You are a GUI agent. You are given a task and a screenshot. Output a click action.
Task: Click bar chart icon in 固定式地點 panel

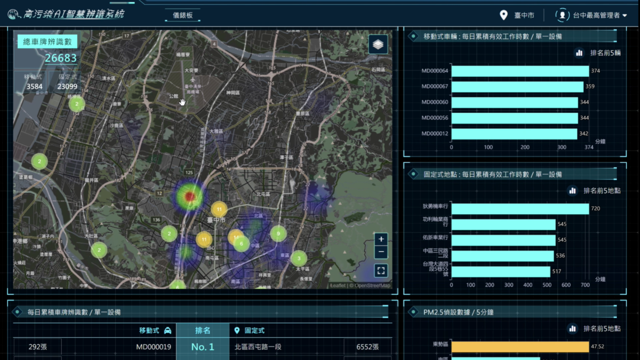point(572,190)
